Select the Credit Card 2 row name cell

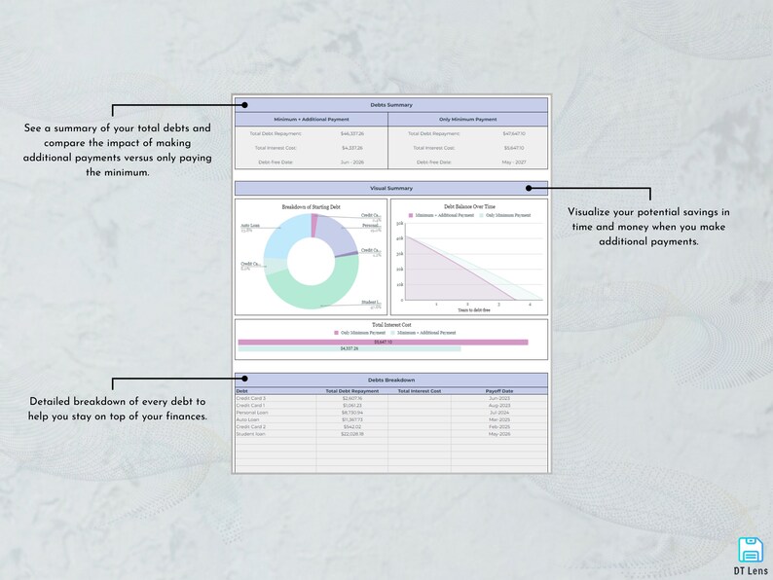click(276, 427)
